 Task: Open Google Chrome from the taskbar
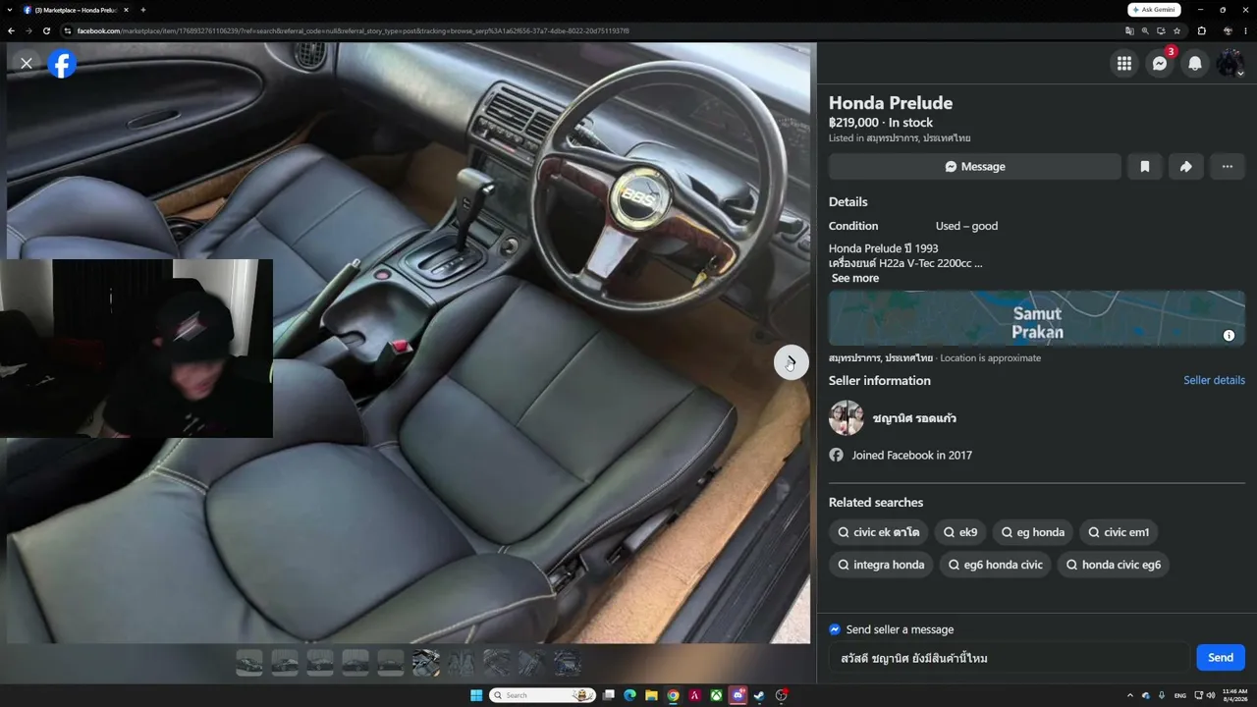pos(673,695)
